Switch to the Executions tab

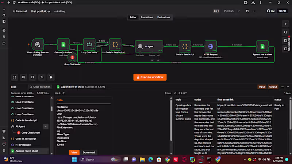(x=147, y=17)
